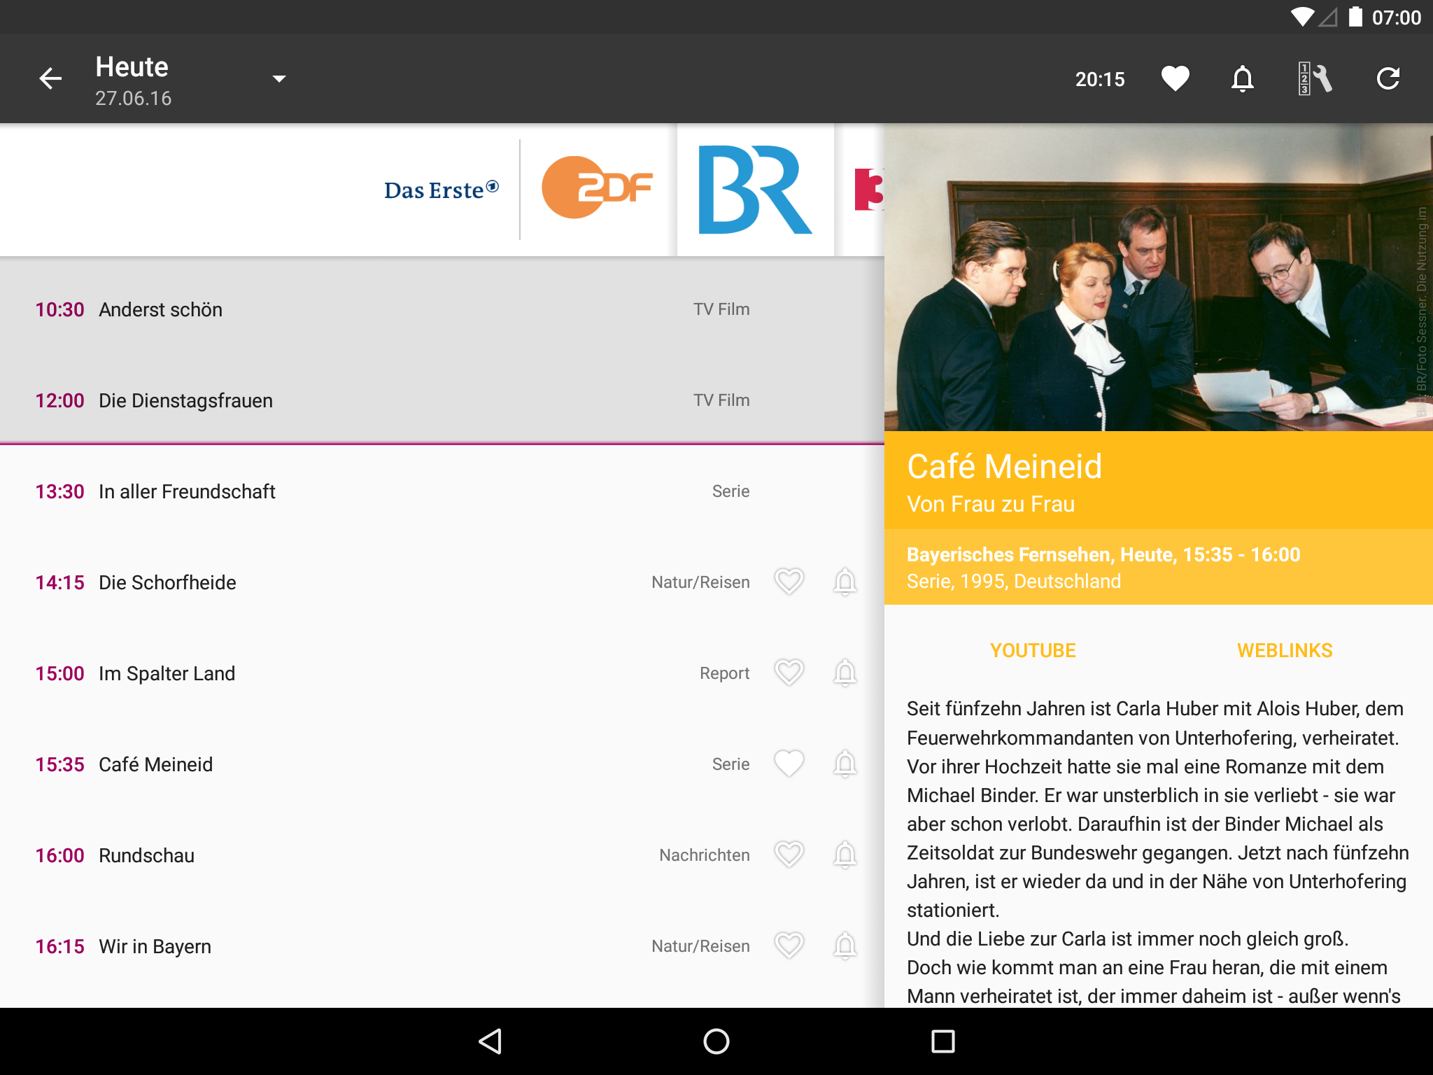Jump to 20:15 prime time
The image size is (1433, 1075).
1099,79
